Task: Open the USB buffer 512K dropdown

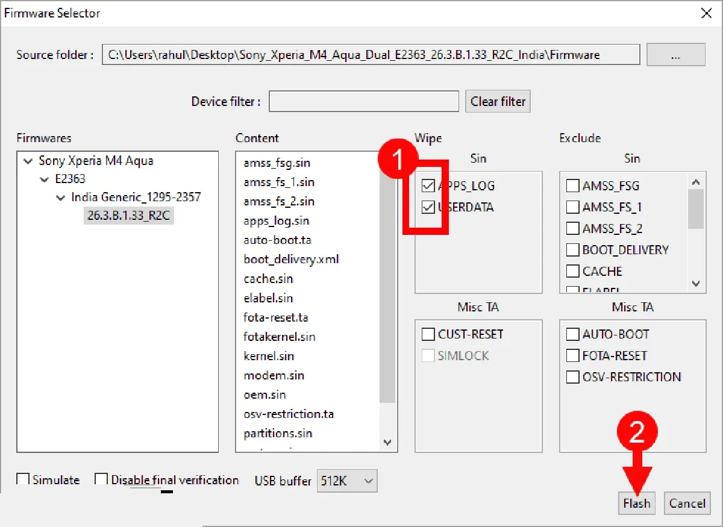Action: 347,481
